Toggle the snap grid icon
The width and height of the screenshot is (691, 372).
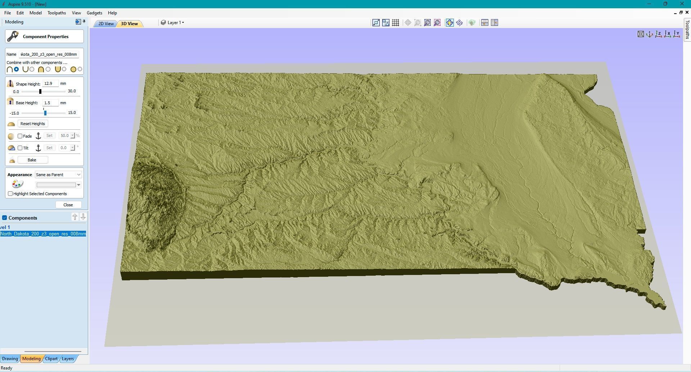(x=396, y=23)
